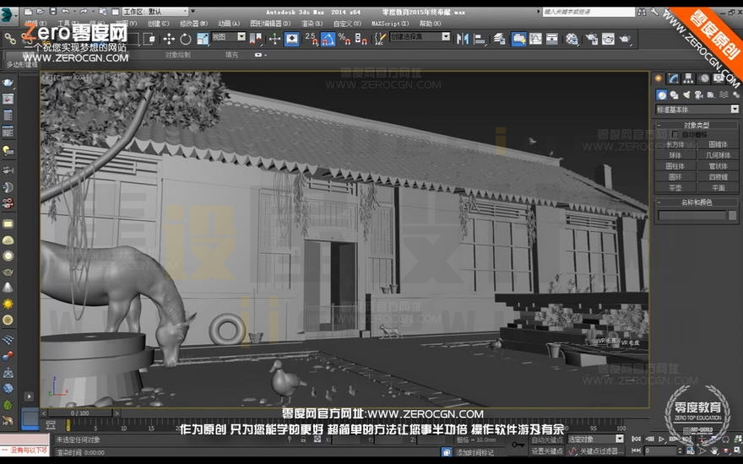Viewport: 743px width, 464px height.
Task: Open the 视图 reference coordinate dropdown
Action: (229, 37)
